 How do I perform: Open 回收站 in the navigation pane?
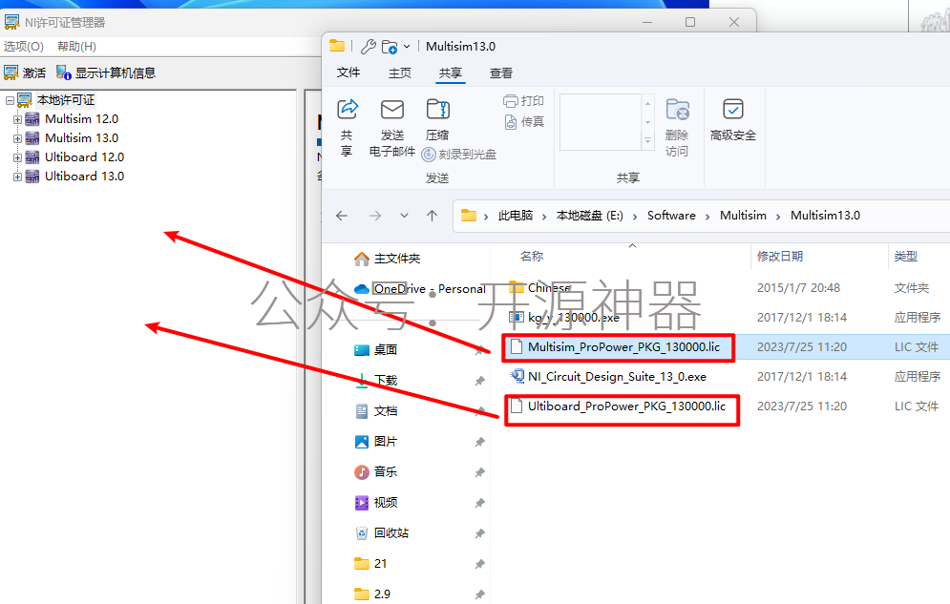[382, 532]
